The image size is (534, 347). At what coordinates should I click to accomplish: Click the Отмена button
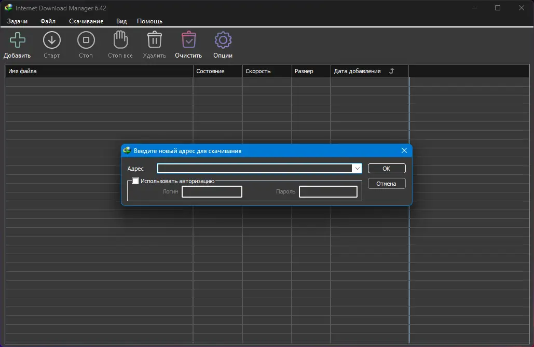[387, 184]
